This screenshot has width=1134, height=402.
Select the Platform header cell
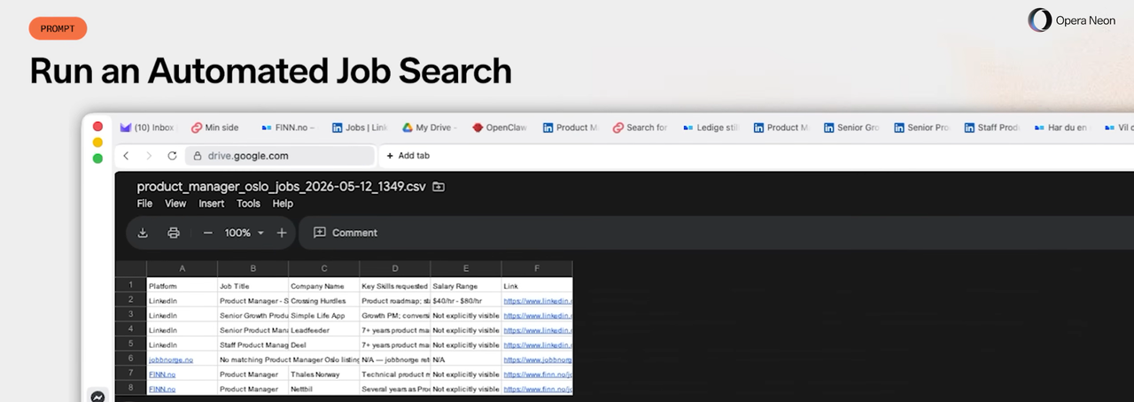point(182,285)
